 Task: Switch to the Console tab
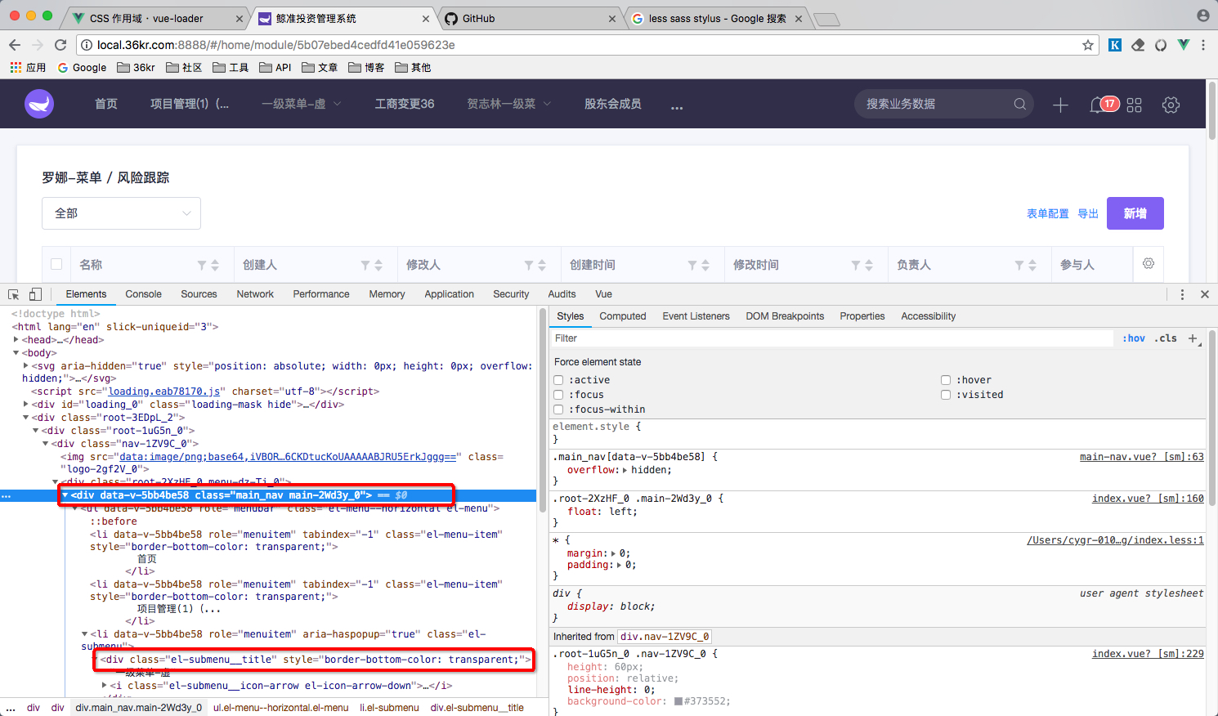[x=143, y=294]
